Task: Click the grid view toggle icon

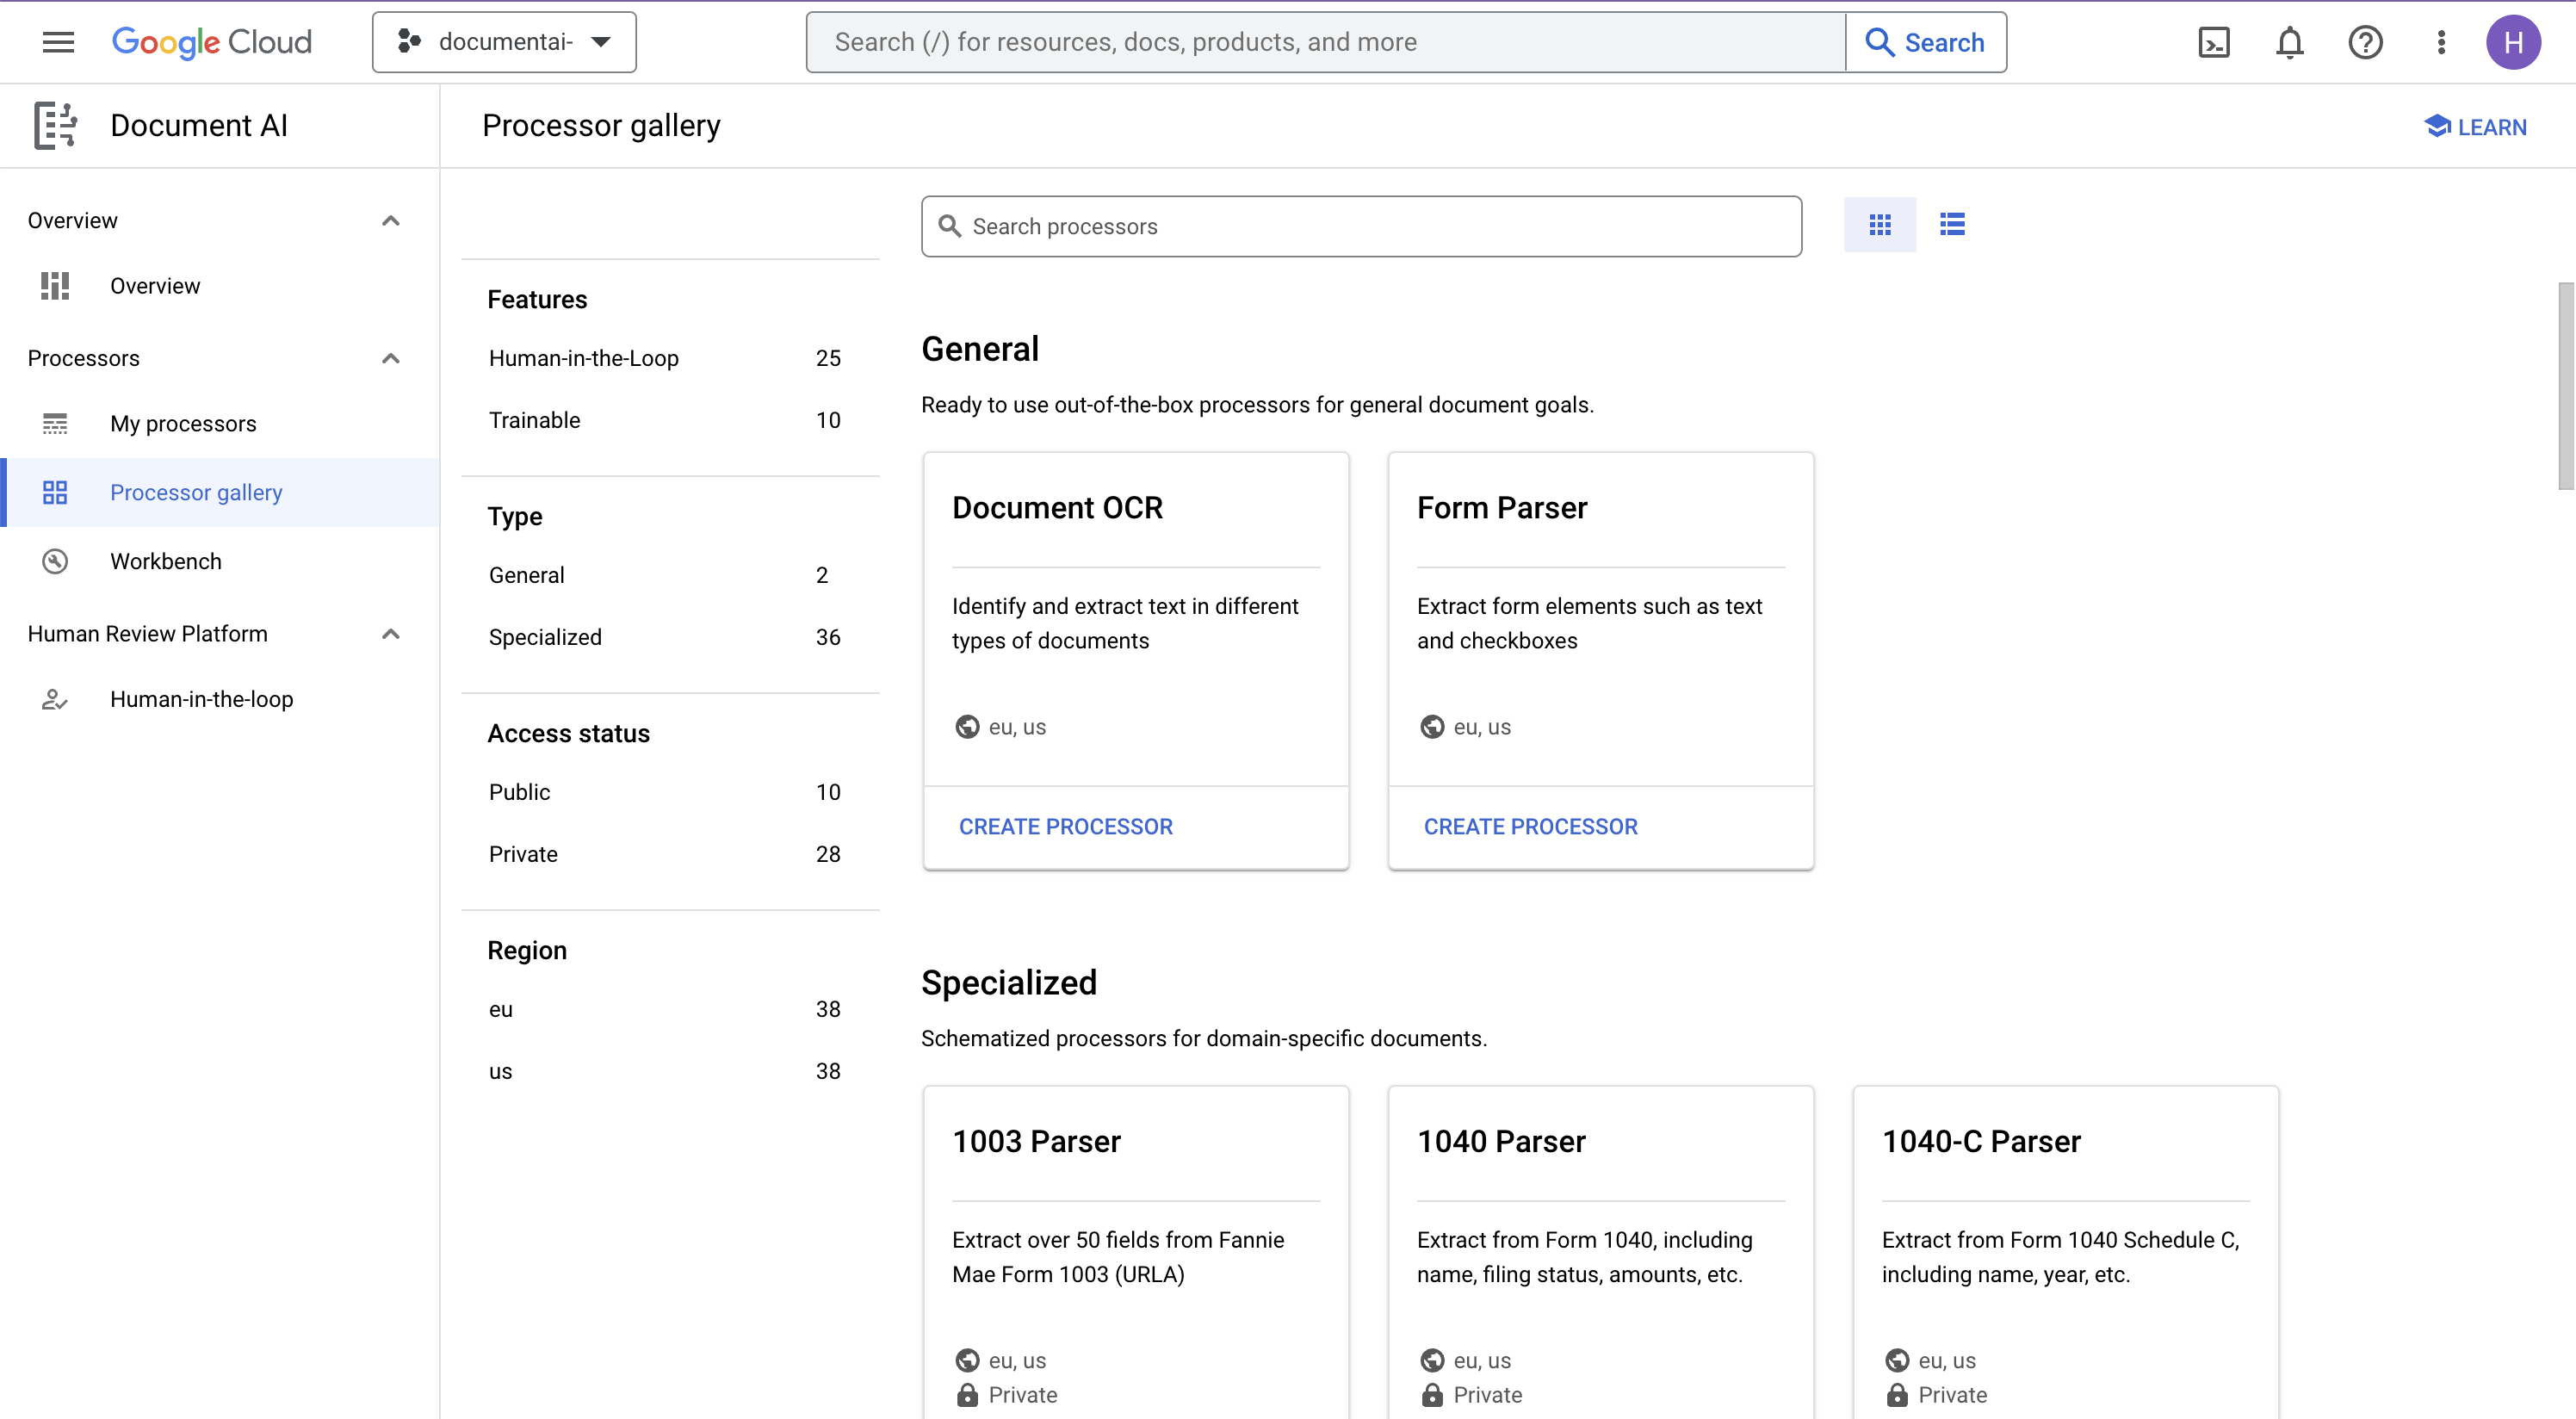Action: pyautogui.click(x=1879, y=224)
